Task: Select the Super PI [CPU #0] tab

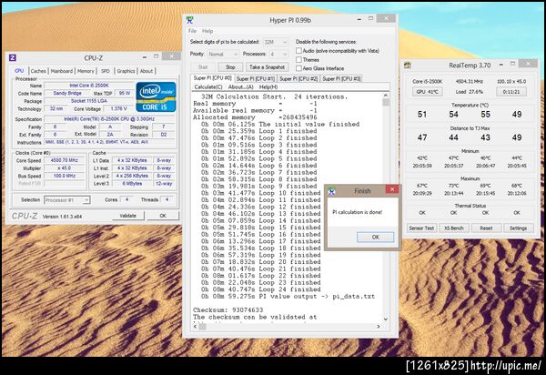Action: 212,78
